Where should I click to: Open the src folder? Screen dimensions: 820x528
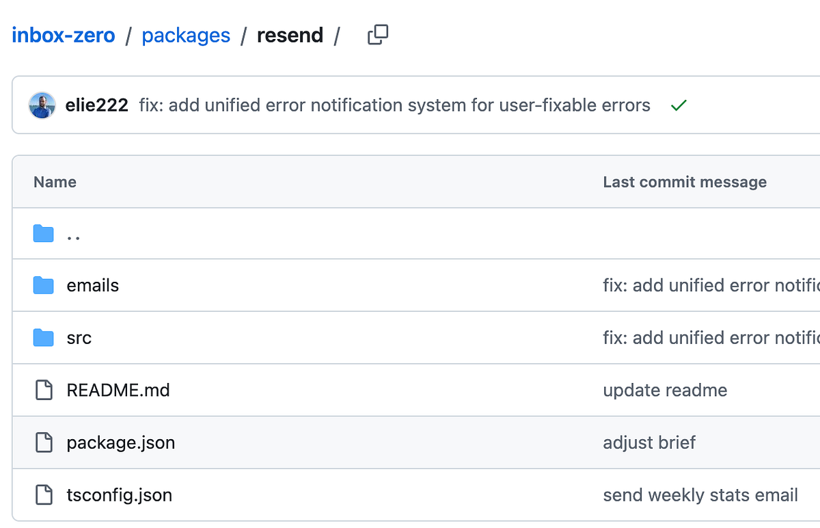(79, 338)
